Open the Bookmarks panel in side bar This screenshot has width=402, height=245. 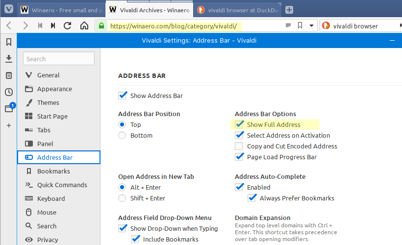pos(9,42)
